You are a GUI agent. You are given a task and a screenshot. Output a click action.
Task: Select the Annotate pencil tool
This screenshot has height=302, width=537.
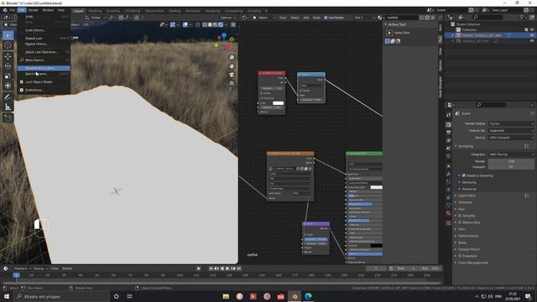8,97
